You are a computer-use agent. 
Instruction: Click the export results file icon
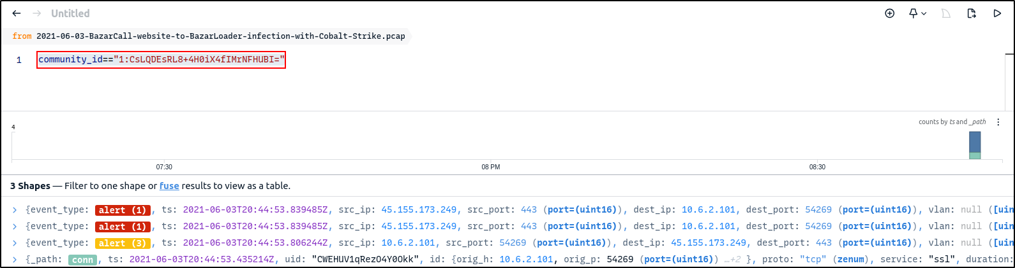pos(972,13)
